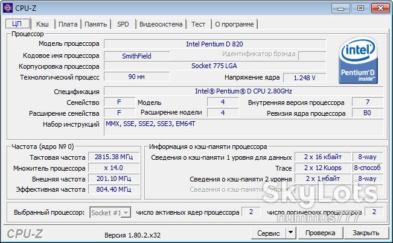The image size is (393, 243).
Task: Open the Тест tab
Action: click(198, 24)
